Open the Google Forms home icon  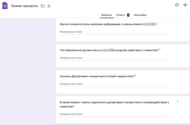tap(5, 6)
